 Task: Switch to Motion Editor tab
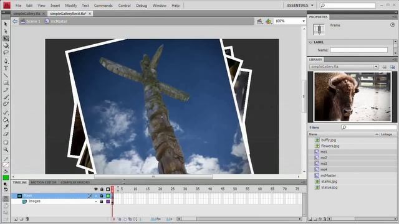point(44,182)
